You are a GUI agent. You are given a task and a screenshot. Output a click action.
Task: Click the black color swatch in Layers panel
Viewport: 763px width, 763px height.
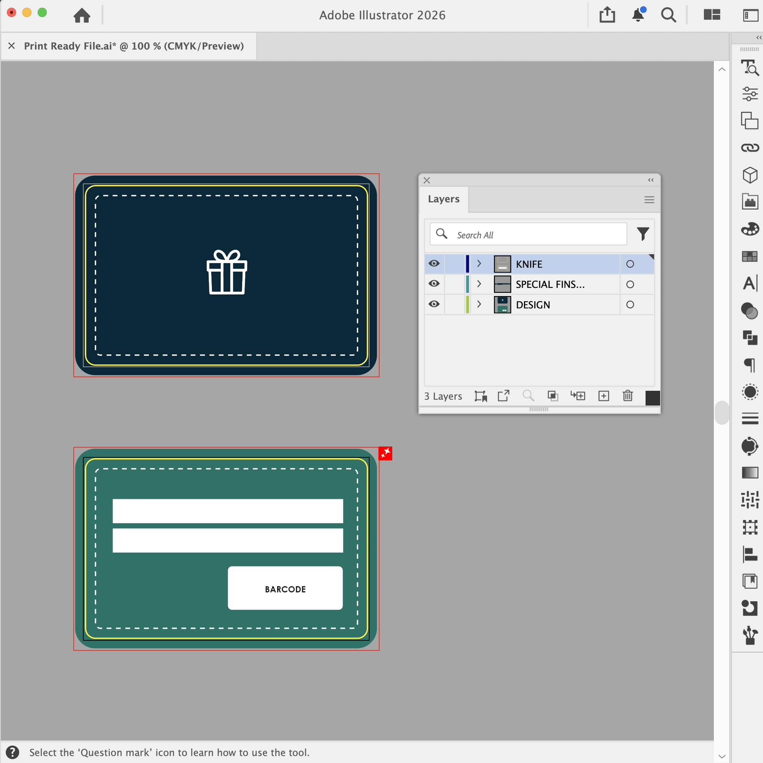click(x=652, y=398)
